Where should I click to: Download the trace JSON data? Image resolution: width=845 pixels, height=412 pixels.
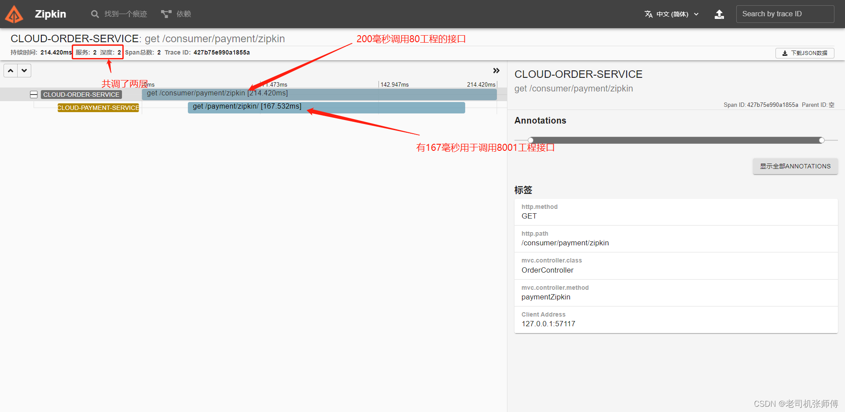click(805, 53)
